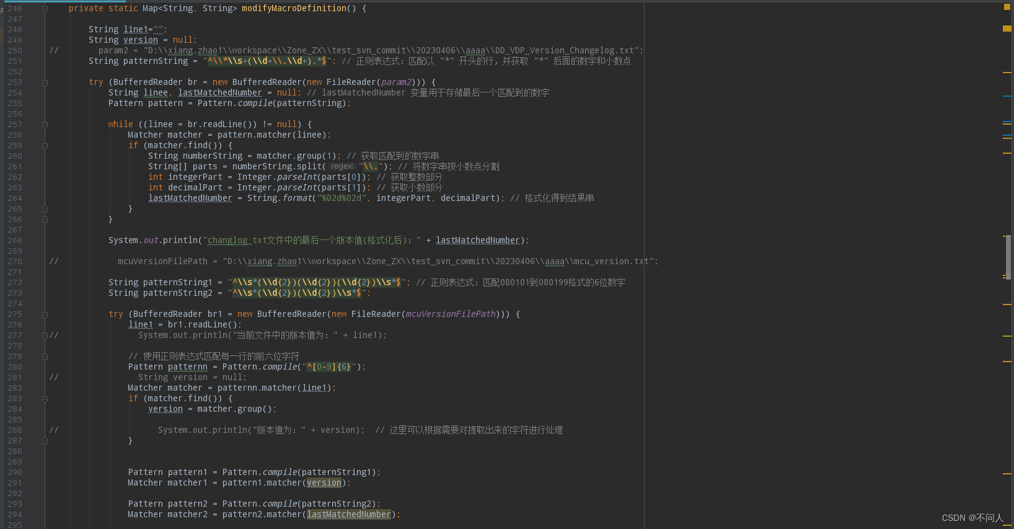Viewport: 1014px width, 529px height.
Task: Fold the commented region at line 277
Action: [45, 336]
